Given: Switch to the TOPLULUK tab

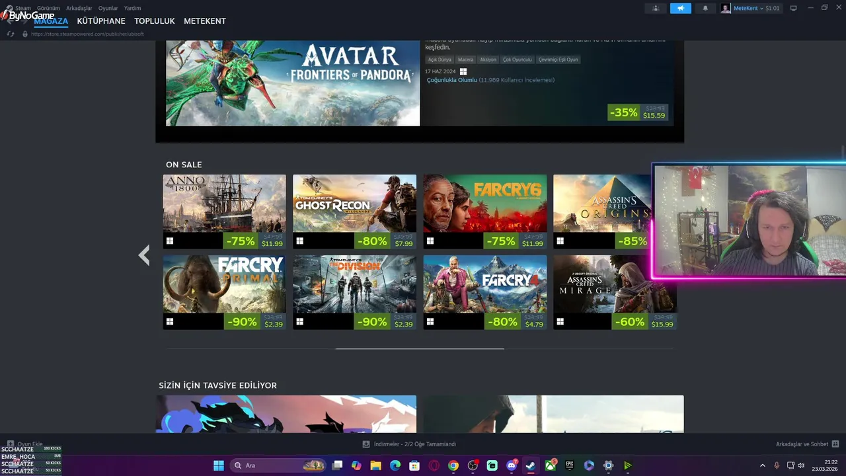Looking at the screenshot, I should 155,21.
